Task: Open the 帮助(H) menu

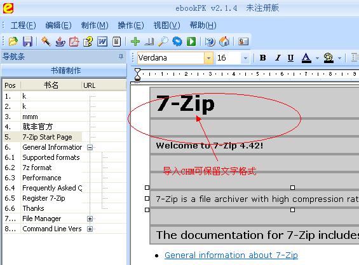Action: [203, 25]
